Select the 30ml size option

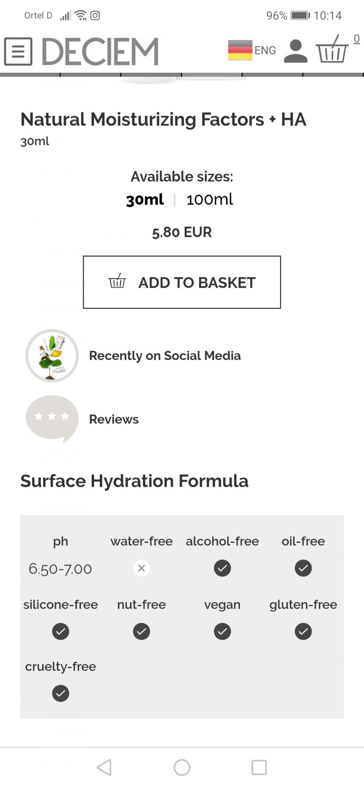coord(145,200)
